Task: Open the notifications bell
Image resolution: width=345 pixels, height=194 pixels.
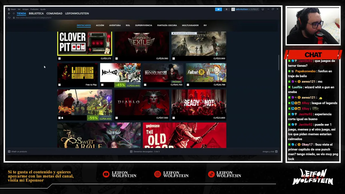Action: pos(226,9)
